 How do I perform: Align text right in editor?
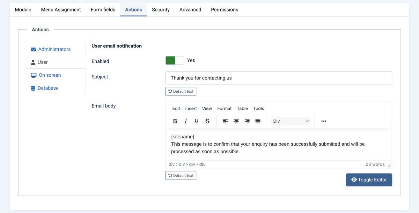pos(247,121)
